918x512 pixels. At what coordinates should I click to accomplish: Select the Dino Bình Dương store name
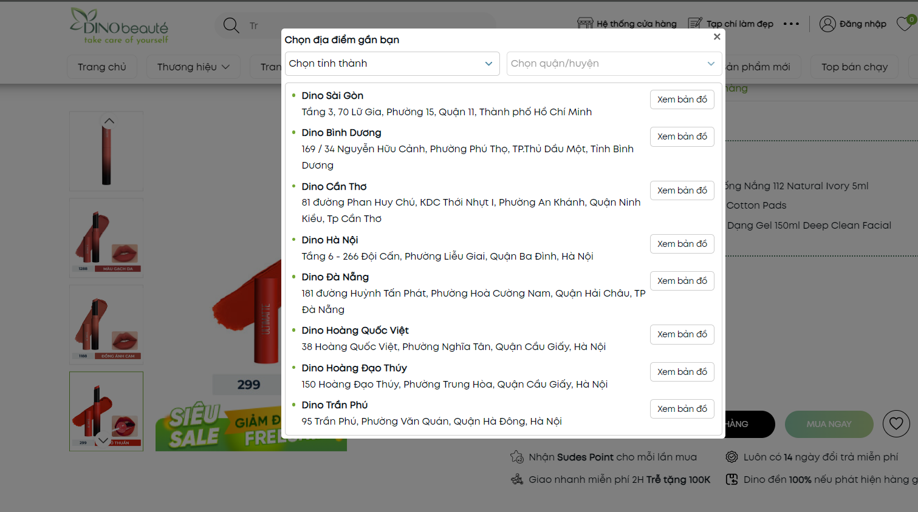tap(341, 133)
